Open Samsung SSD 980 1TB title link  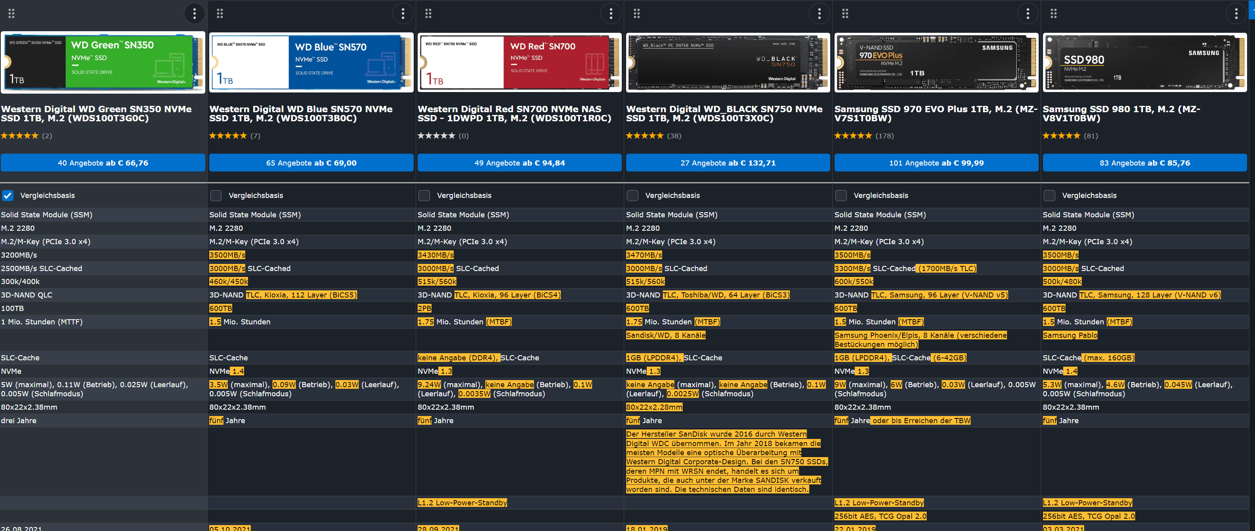[x=1121, y=113]
